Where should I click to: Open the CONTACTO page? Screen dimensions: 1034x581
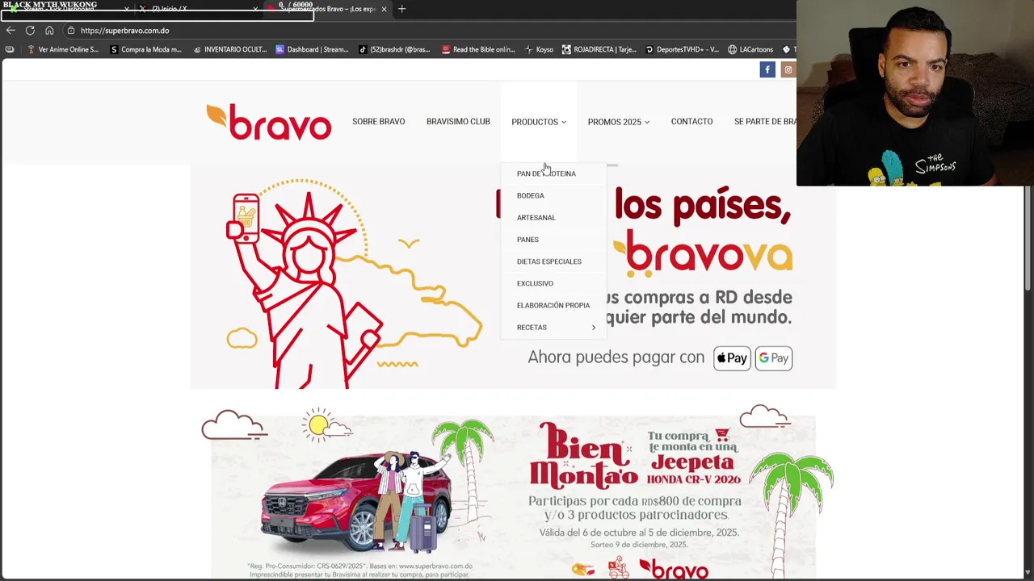[691, 121]
